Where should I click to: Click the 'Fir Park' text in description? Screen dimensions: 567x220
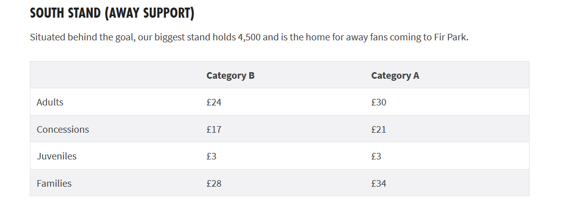[450, 37]
